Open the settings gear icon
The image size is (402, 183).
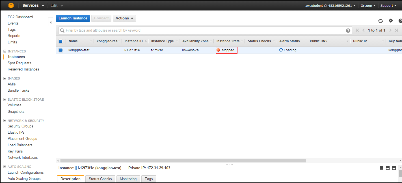point(391,21)
